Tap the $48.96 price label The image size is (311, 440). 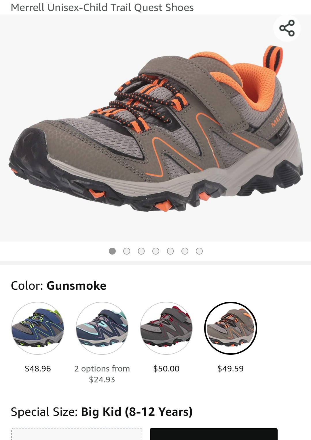click(x=38, y=369)
